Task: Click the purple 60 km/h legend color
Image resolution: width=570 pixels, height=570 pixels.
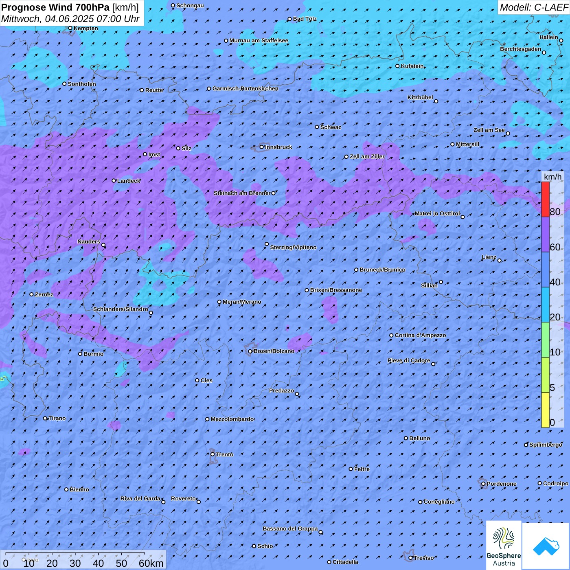Action: pyautogui.click(x=545, y=235)
